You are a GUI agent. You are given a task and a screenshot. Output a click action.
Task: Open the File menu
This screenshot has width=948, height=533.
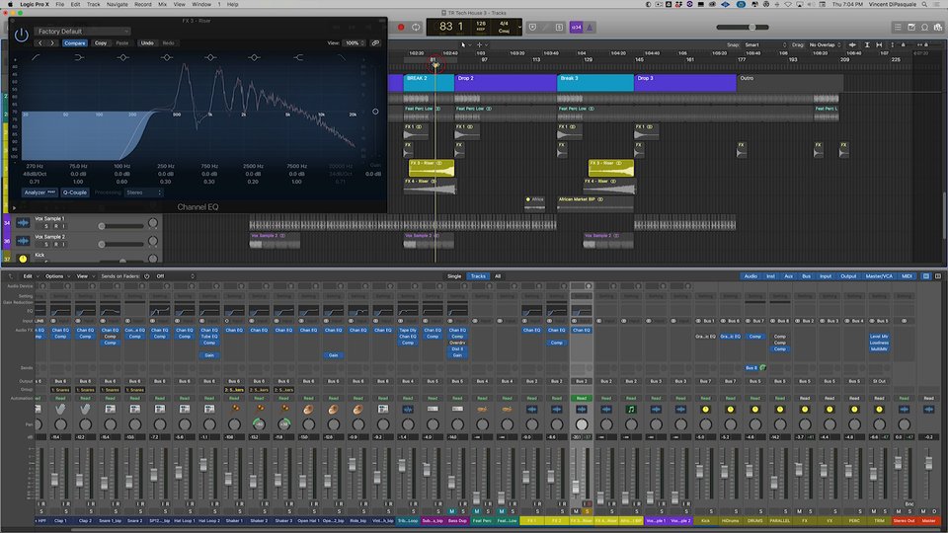[x=60, y=4]
